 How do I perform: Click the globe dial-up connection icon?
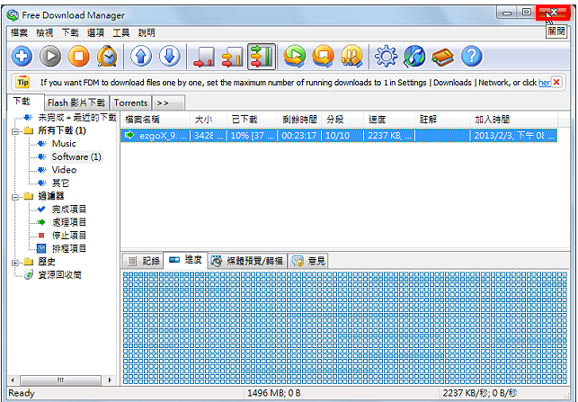414,57
